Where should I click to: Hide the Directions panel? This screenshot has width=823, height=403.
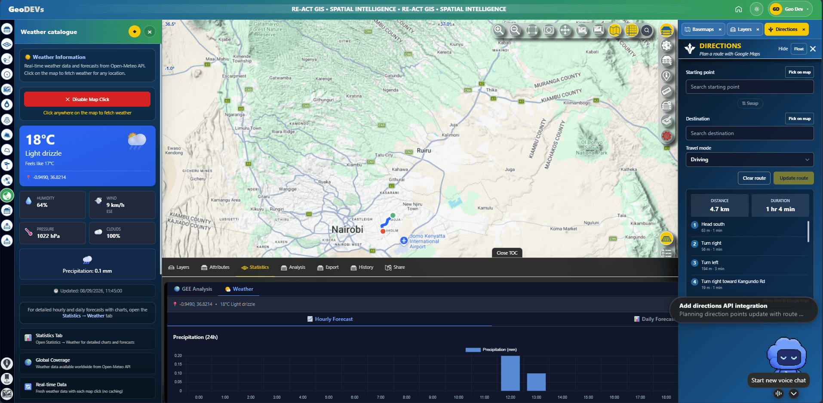tap(783, 49)
